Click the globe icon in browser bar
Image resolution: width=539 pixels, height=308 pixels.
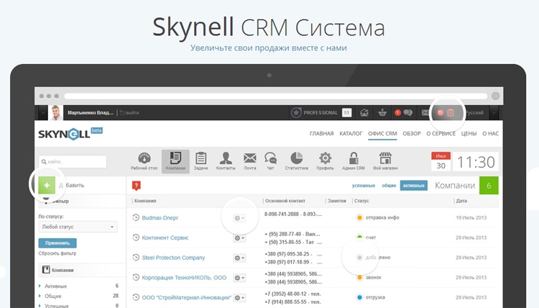[x=495, y=96]
